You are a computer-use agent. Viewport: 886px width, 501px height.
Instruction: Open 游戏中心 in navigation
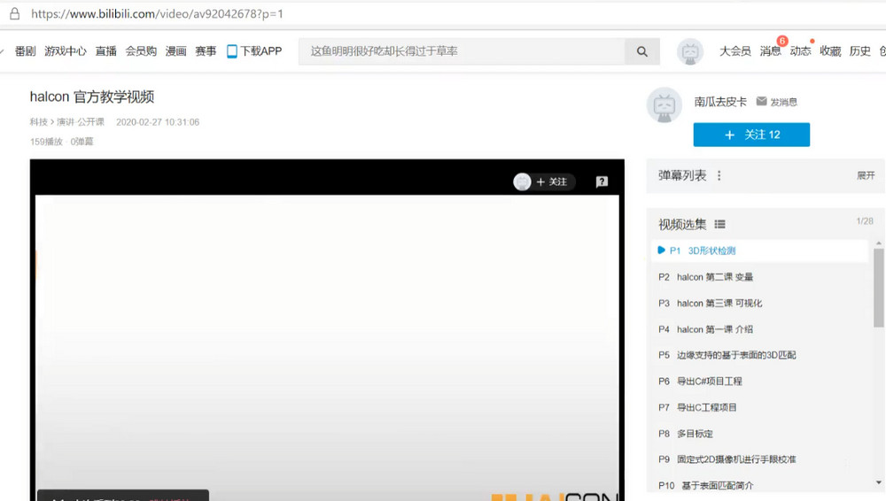point(66,51)
